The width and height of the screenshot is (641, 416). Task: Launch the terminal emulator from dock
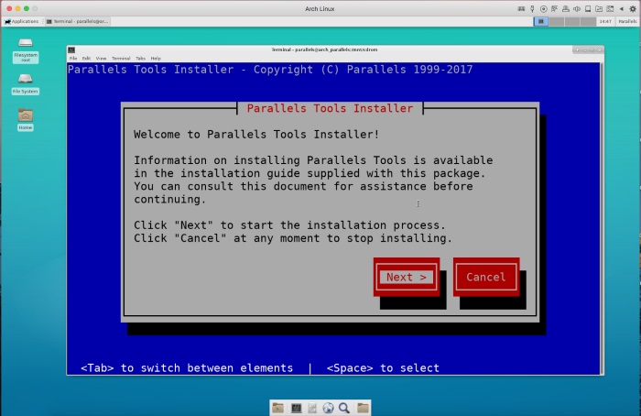(296, 408)
